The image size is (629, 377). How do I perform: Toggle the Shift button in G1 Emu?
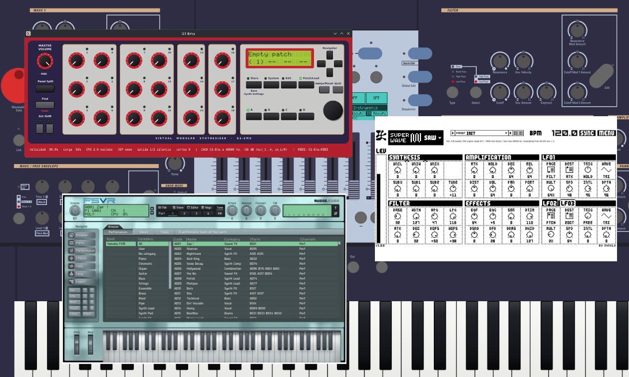(x=338, y=90)
